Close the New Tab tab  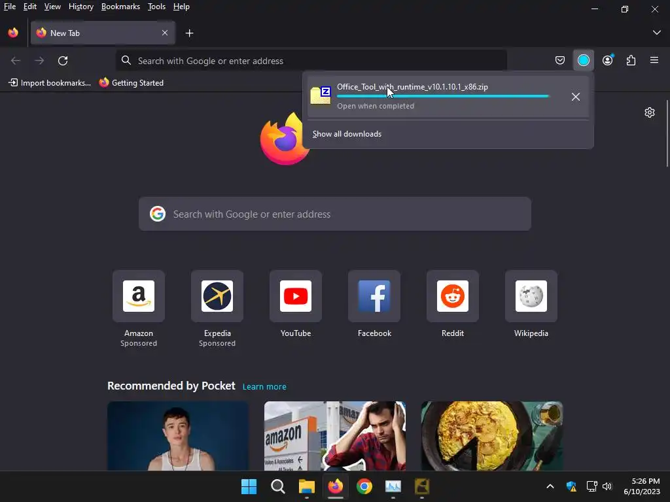coord(164,33)
